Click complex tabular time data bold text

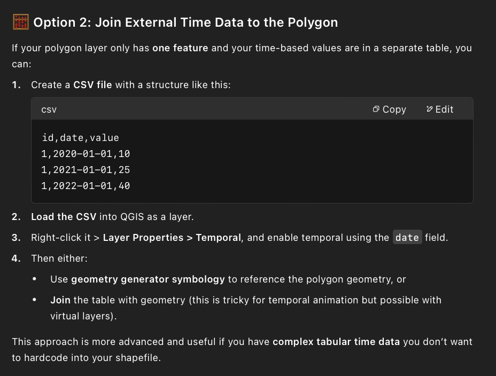(336, 342)
